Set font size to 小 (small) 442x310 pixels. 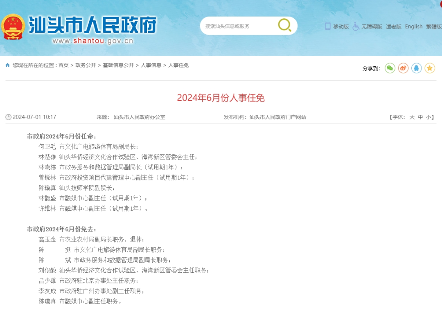pyautogui.click(x=428, y=117)
